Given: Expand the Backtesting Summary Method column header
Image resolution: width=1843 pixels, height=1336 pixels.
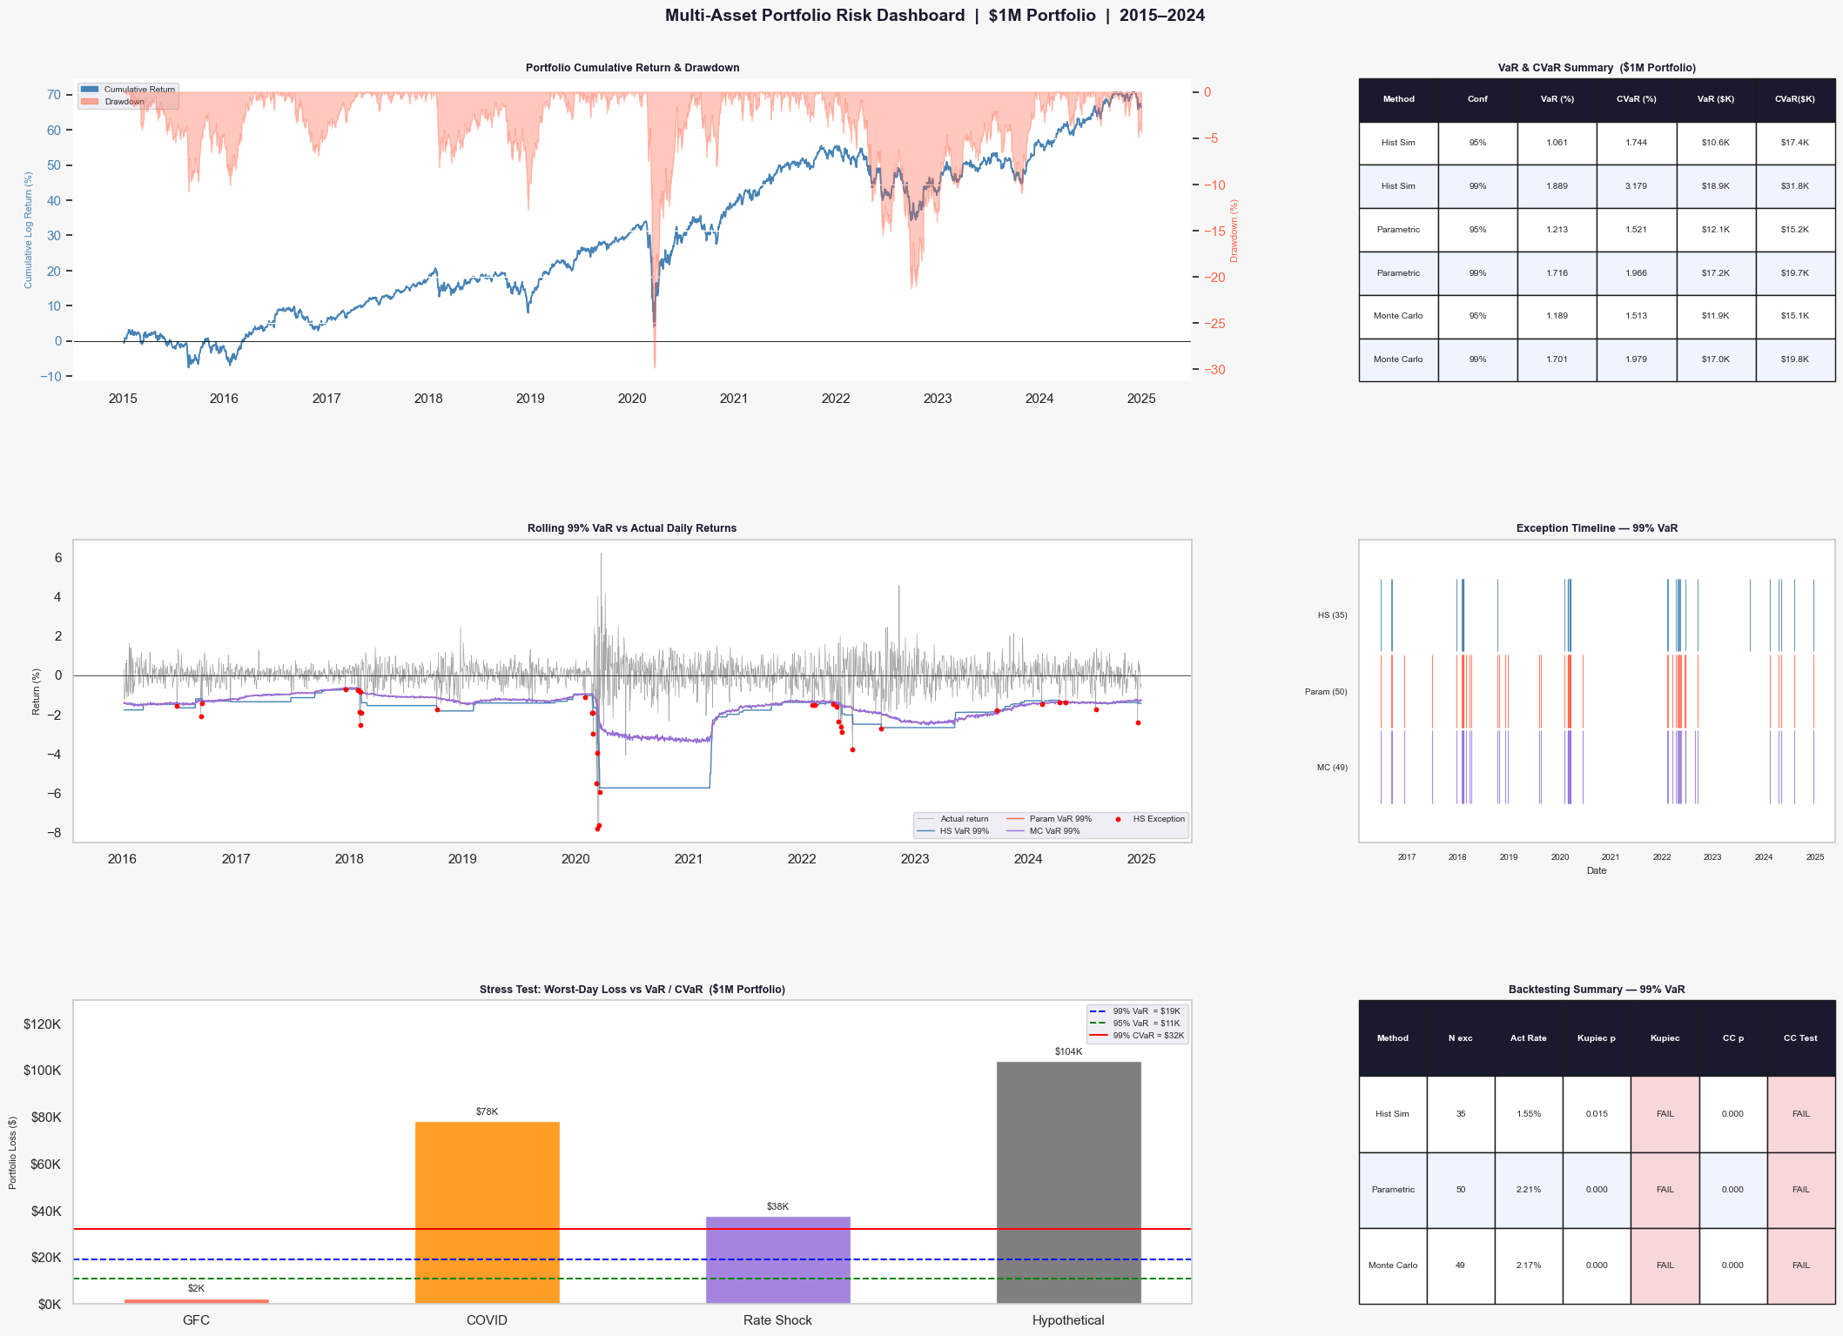Looking at the screenshot, I should 1394,1037.
